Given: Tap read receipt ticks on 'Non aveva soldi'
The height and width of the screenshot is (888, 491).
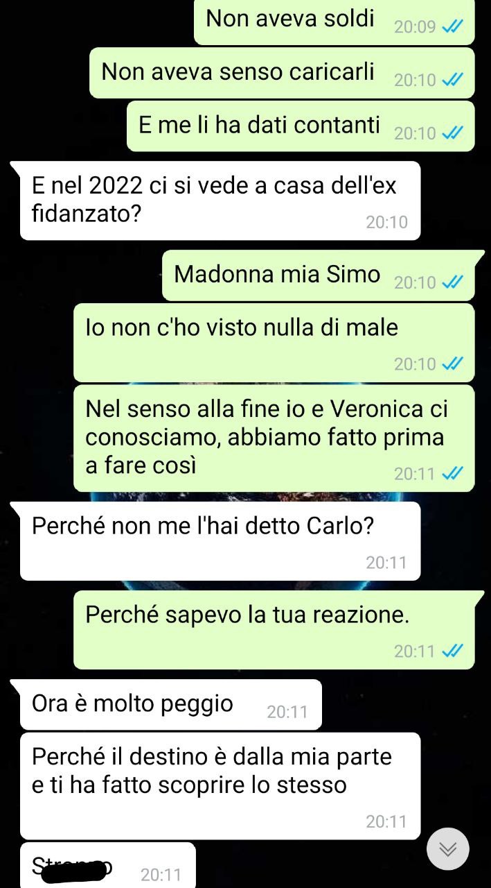Looking at the screenshot, I should [452, 26].
